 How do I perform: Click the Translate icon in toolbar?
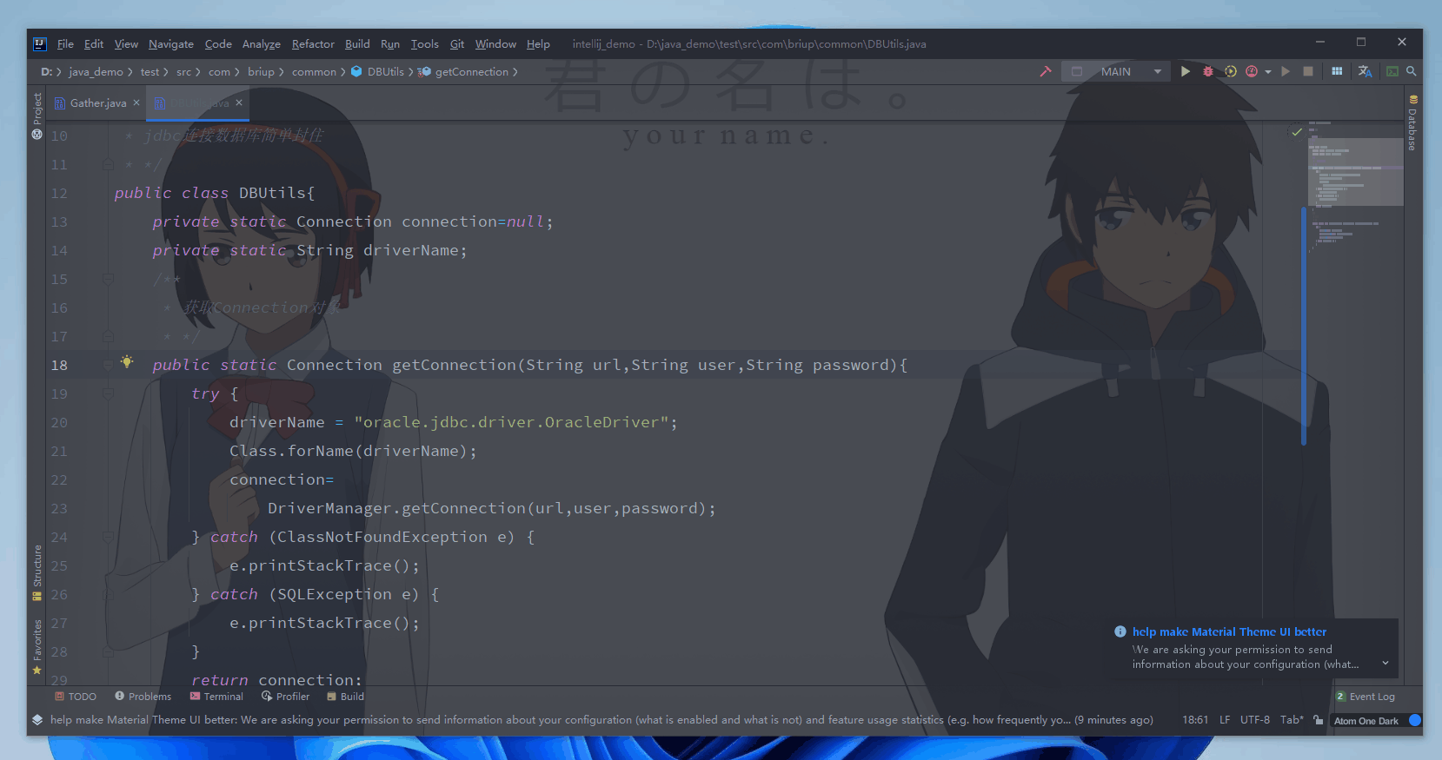[x=1365, y=71]
